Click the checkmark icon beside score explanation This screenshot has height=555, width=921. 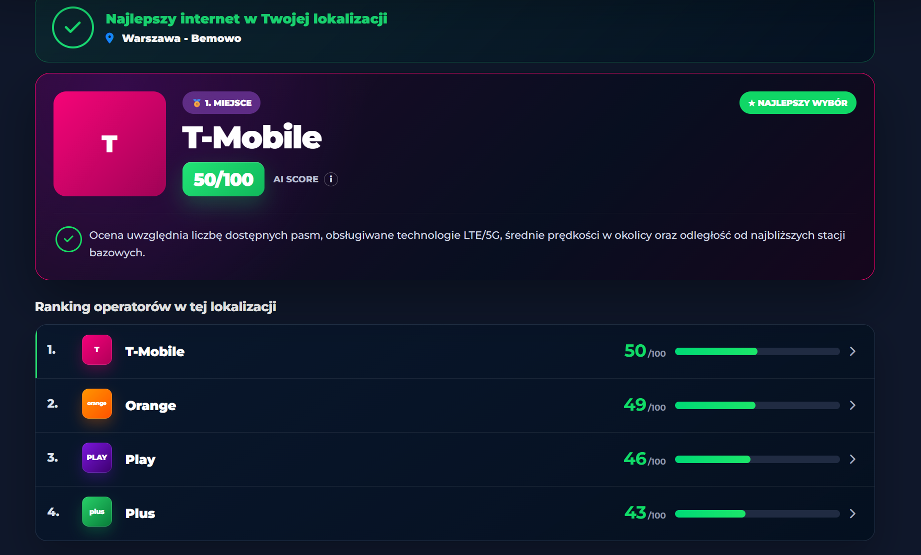coord(68,239)
